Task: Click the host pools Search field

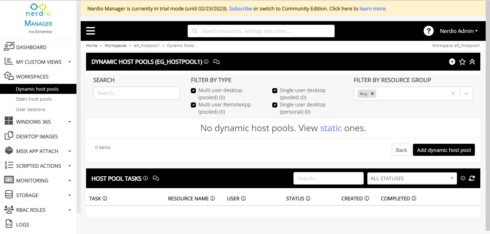Action: (137, 93)
